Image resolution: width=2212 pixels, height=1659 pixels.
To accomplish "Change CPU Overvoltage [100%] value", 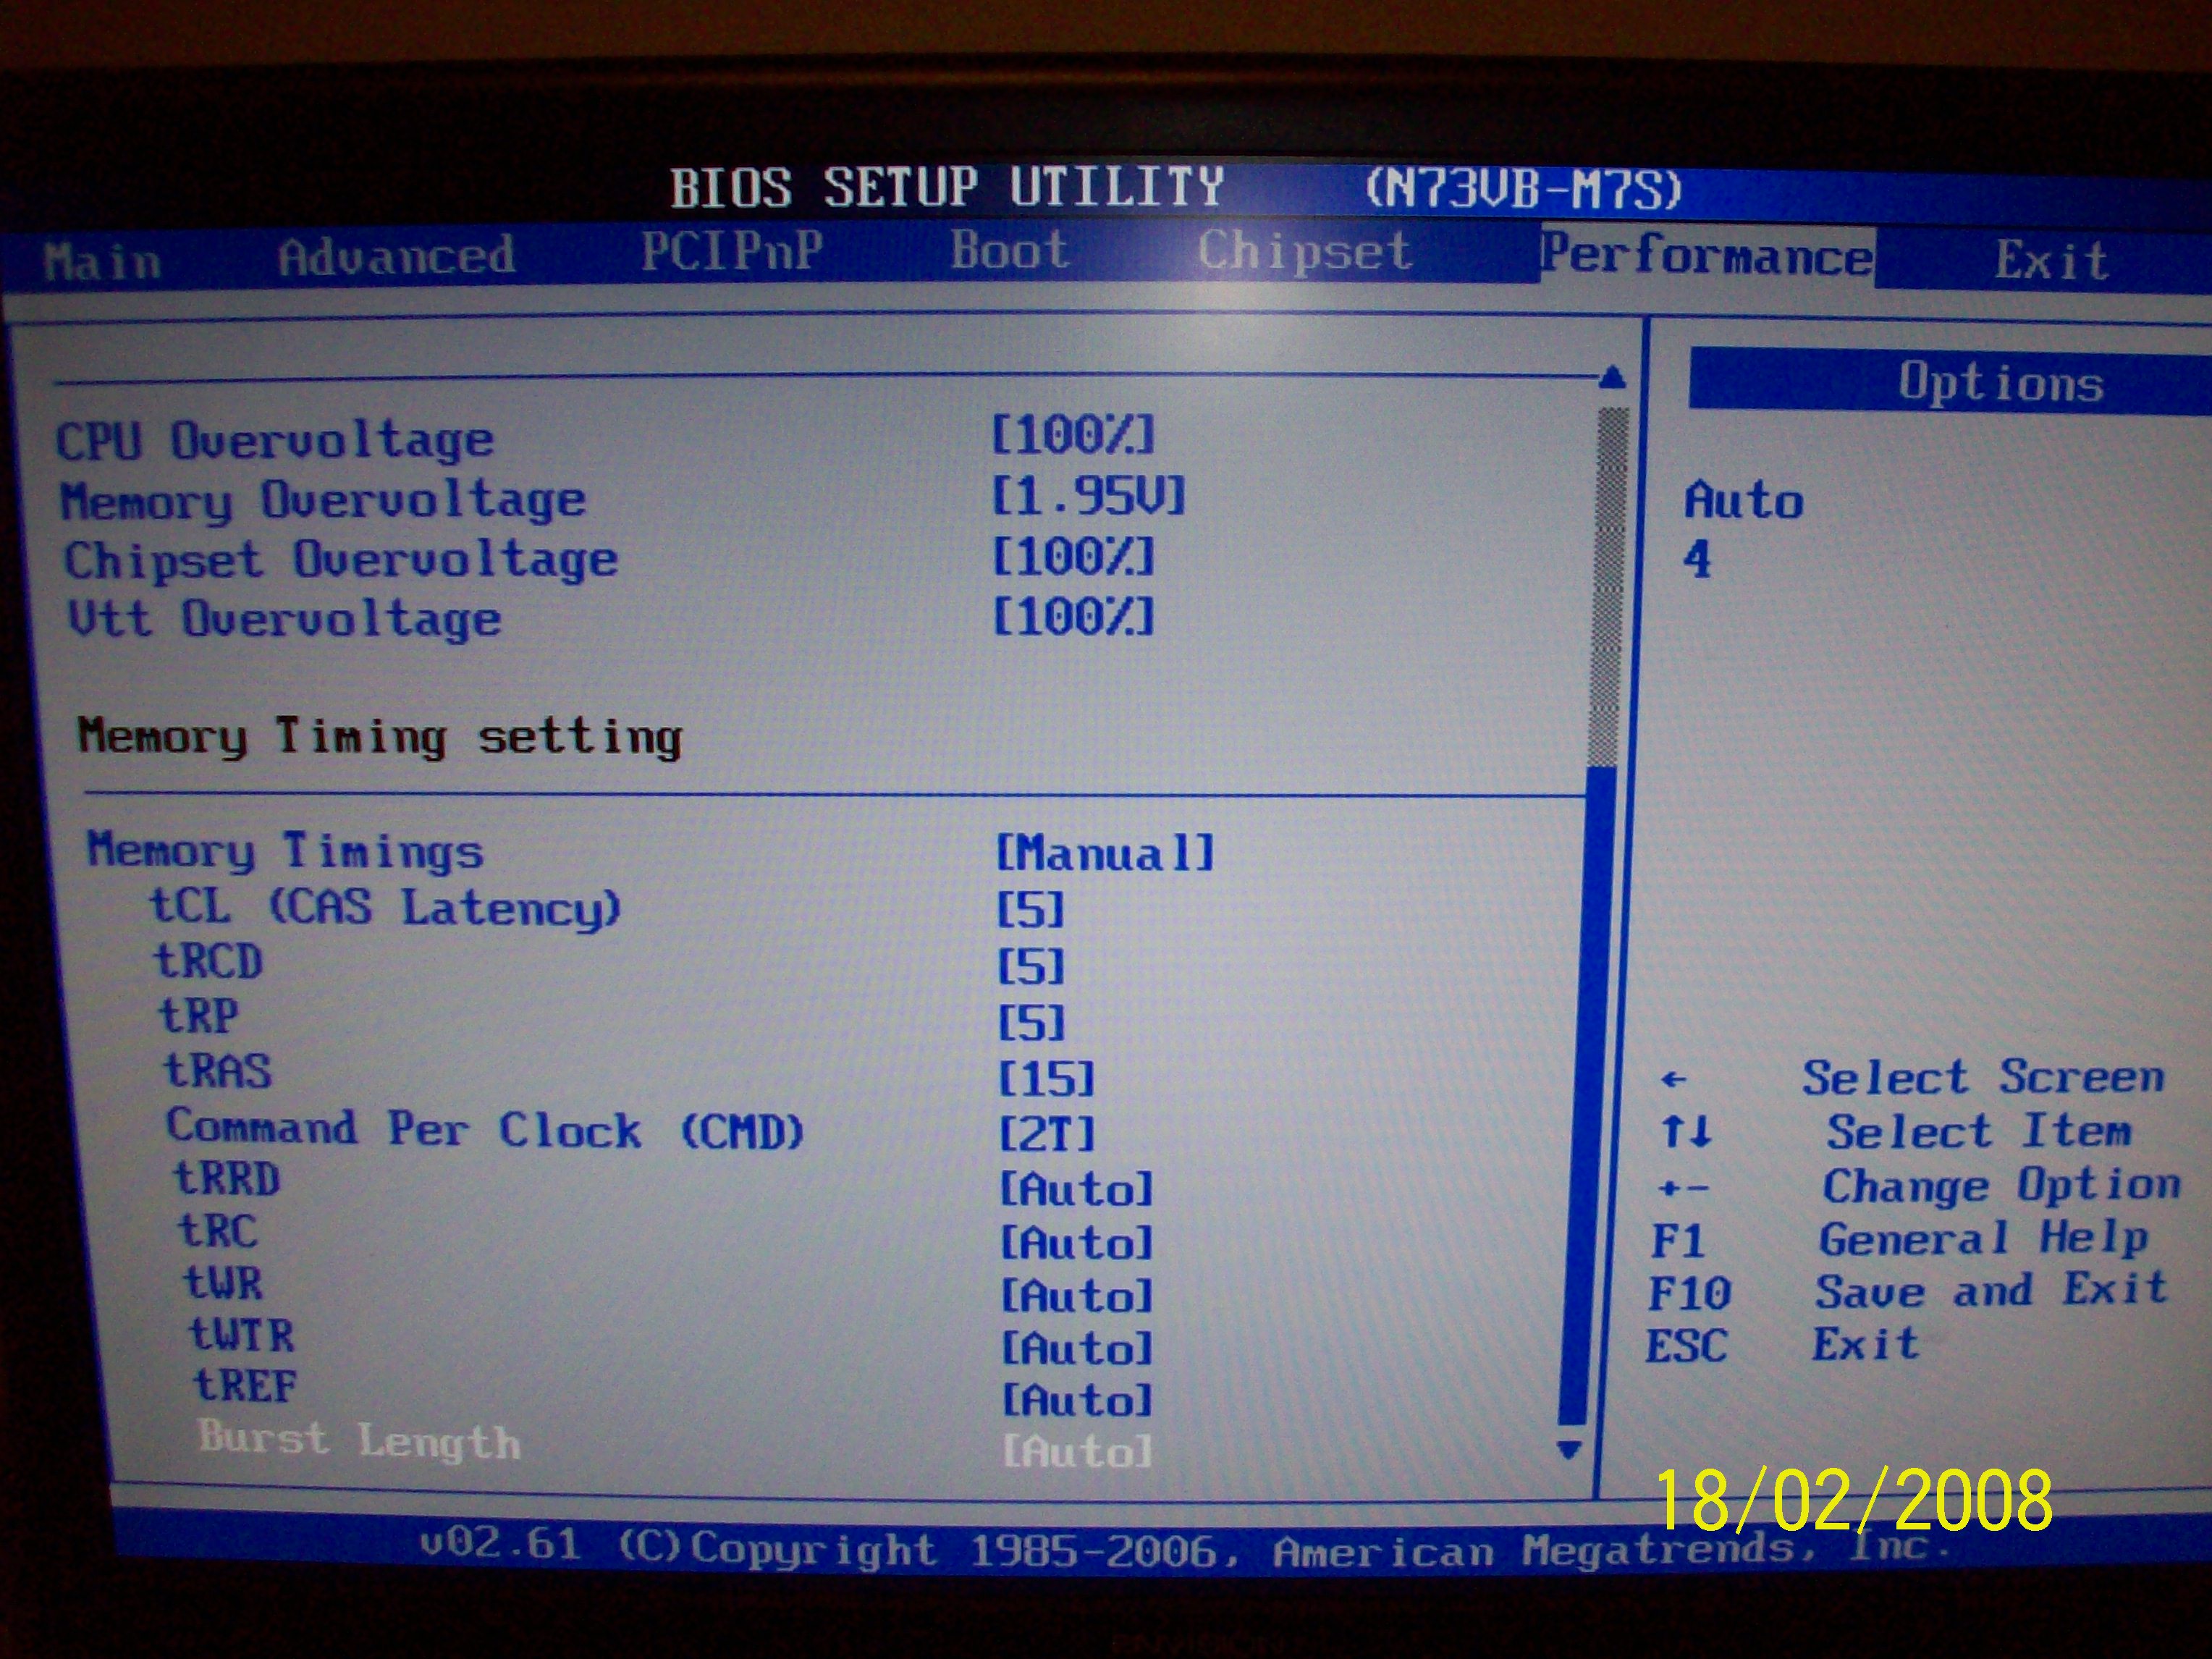I will [x=1073, y=435].
